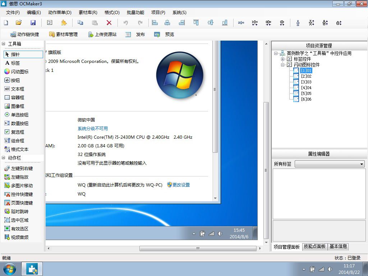This screenshot has height=276, width=368.
Task: Click the Redo arrow icon
Action: click(x=140, y=23)
